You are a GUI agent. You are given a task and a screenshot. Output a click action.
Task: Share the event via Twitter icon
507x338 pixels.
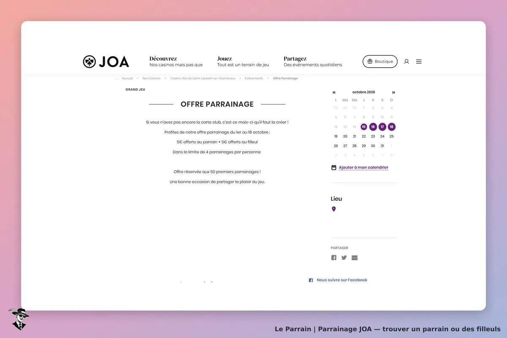pyautogui.click(x=344, y=258)
